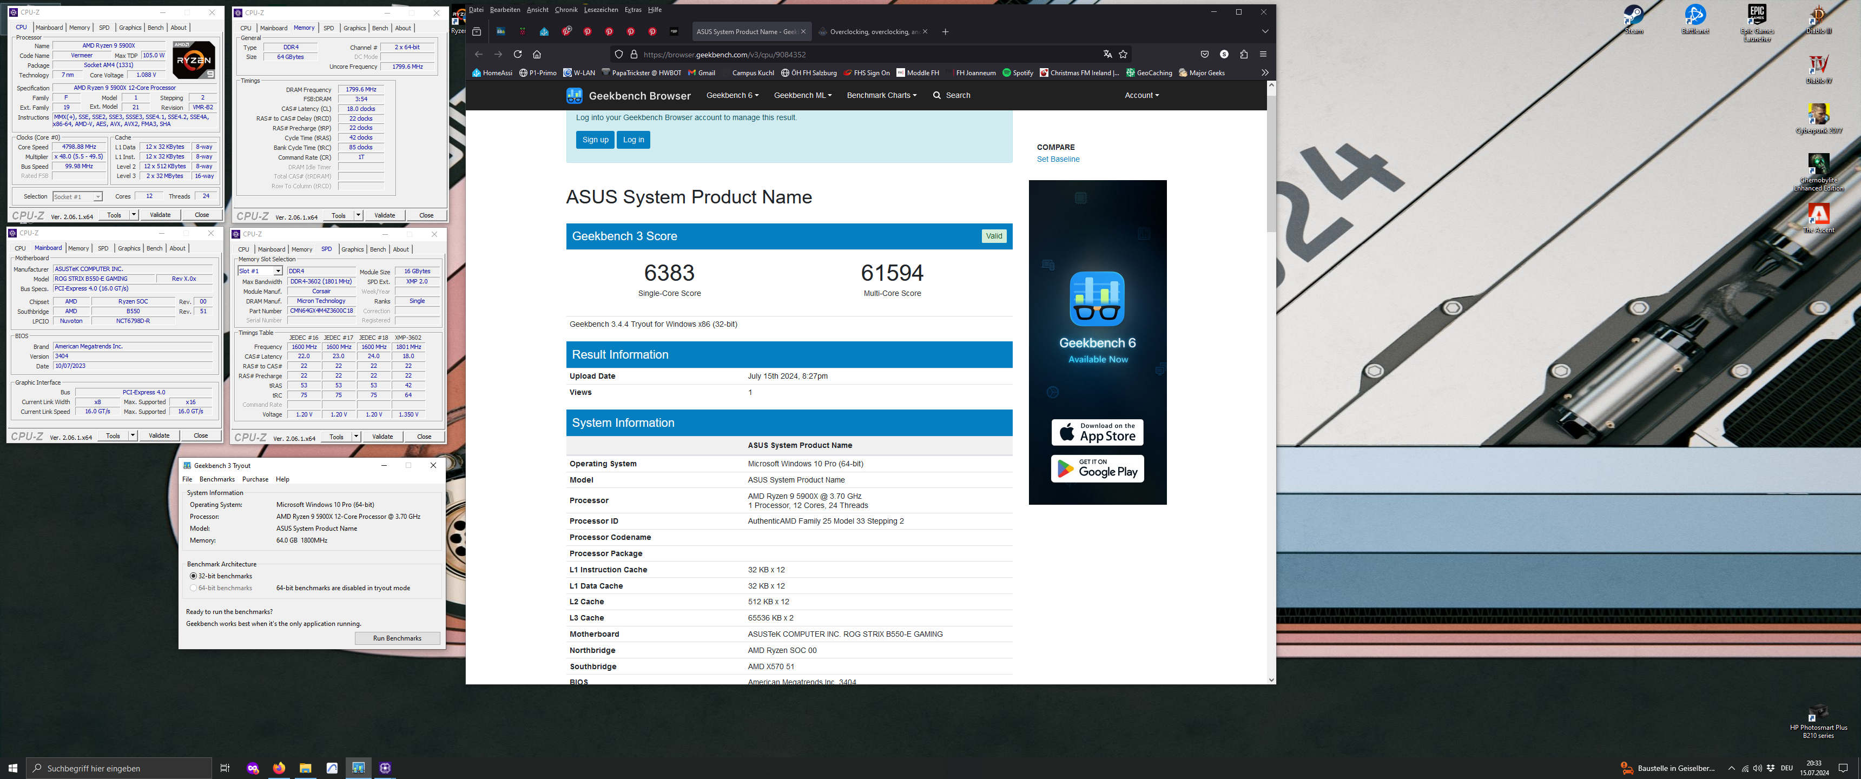1861x779 pixels.
Task: Open the Dropbox tray icon
Action: (1771, 768)
